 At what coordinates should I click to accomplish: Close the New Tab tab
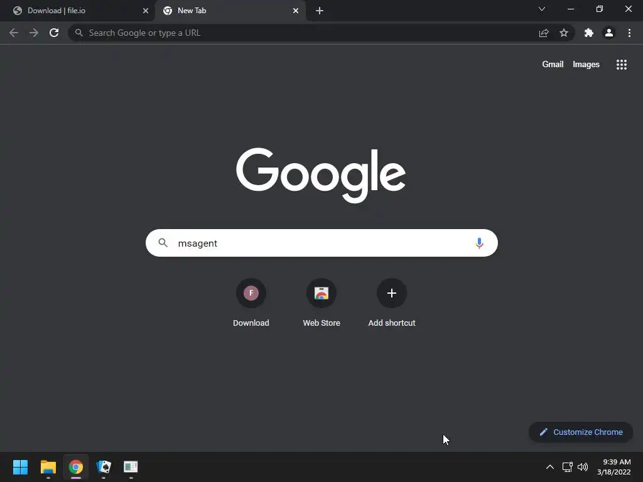(296, 11)
